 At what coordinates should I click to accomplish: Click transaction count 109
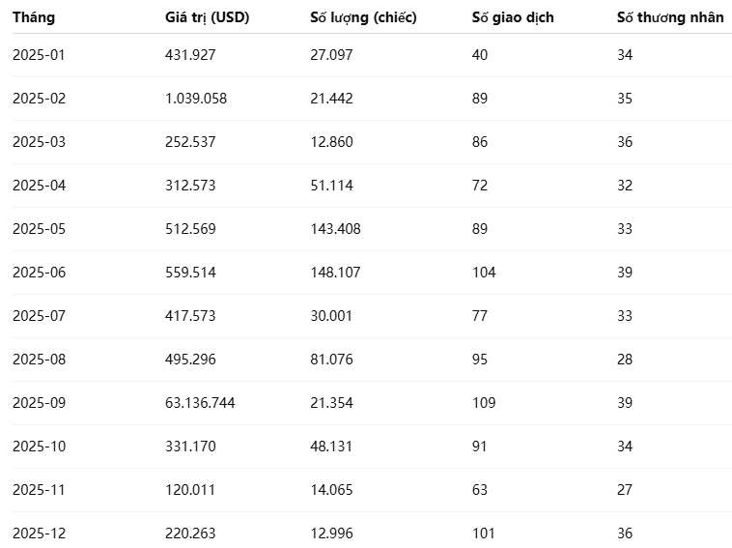point(484,403)
